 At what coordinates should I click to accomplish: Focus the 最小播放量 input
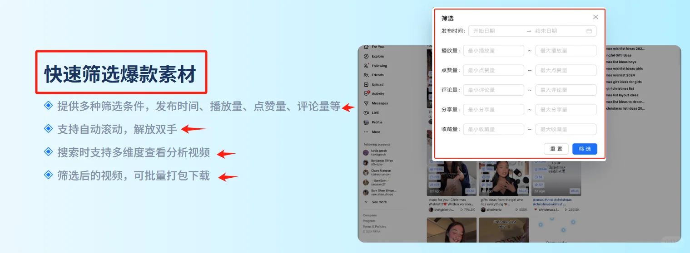(x=493, y=51)
